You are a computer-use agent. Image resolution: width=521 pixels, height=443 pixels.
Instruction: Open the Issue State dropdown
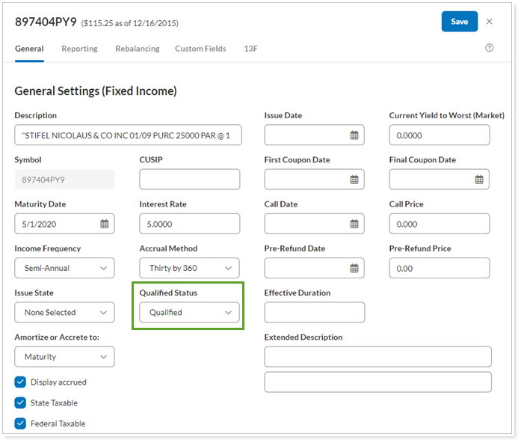[x=64, y=313]
